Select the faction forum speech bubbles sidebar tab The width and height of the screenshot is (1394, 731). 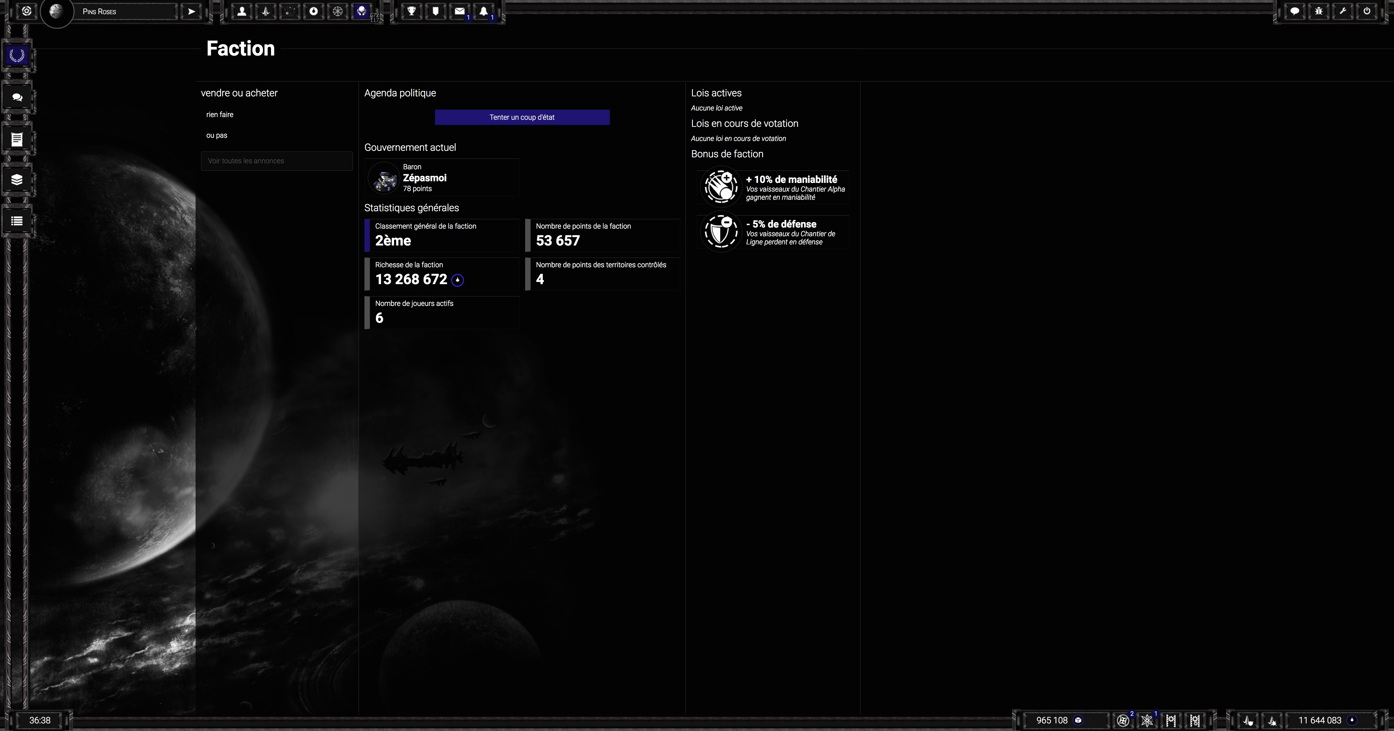click(17, 97)
